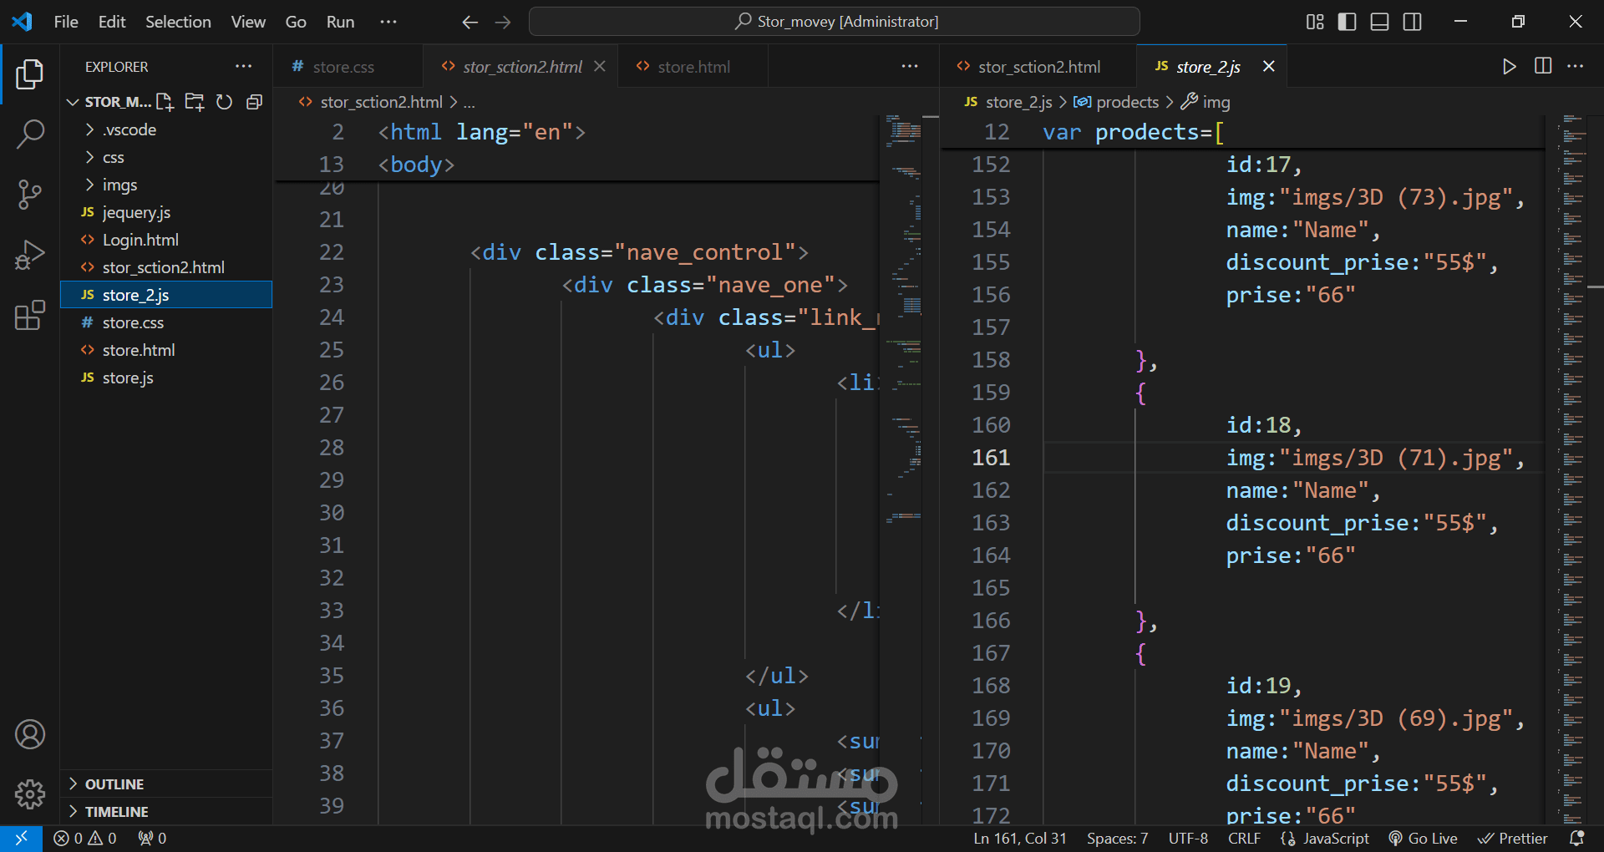This screenshot has width=1604, height=852.
Task: Go back using the navigation arrow
Action: pos(470,23)
